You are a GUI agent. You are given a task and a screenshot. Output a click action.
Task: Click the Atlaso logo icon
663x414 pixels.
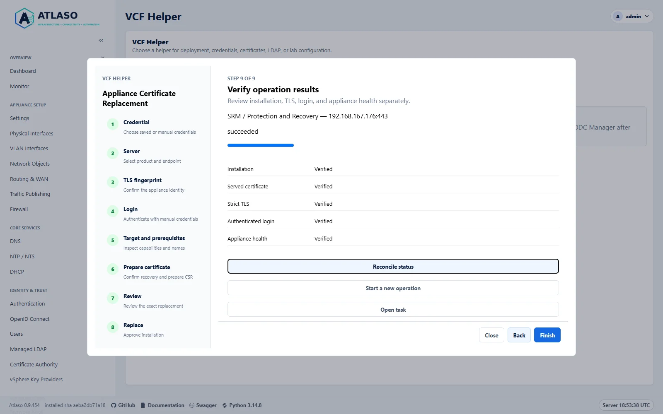pos(24,18)
